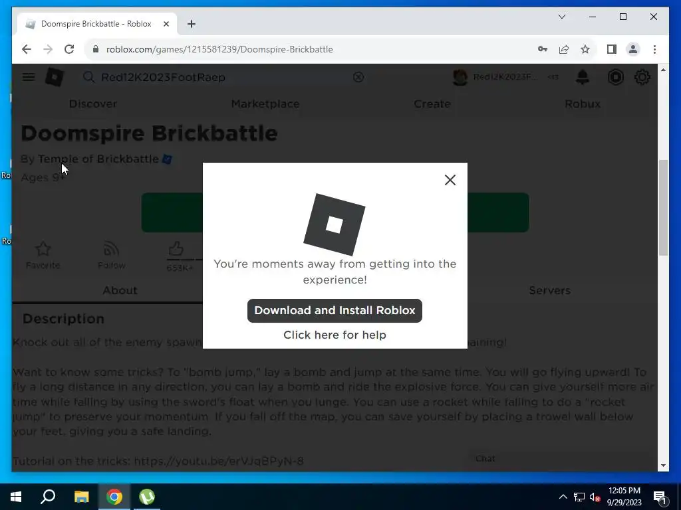Switch to the Servers tab
Viewport: 681px width, 510px height.
click(549, 290)
